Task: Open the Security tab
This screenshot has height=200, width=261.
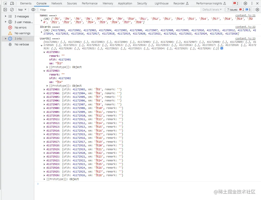Action: tap(142, 3)
